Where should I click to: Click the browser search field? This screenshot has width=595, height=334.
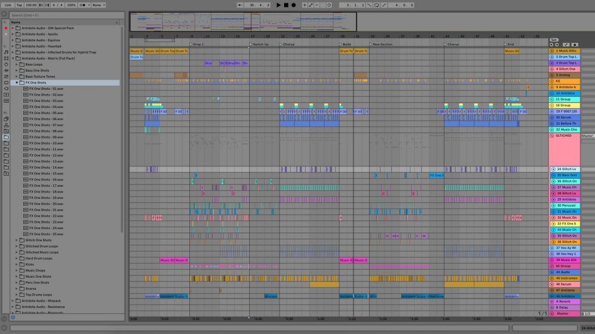[64, 15]
